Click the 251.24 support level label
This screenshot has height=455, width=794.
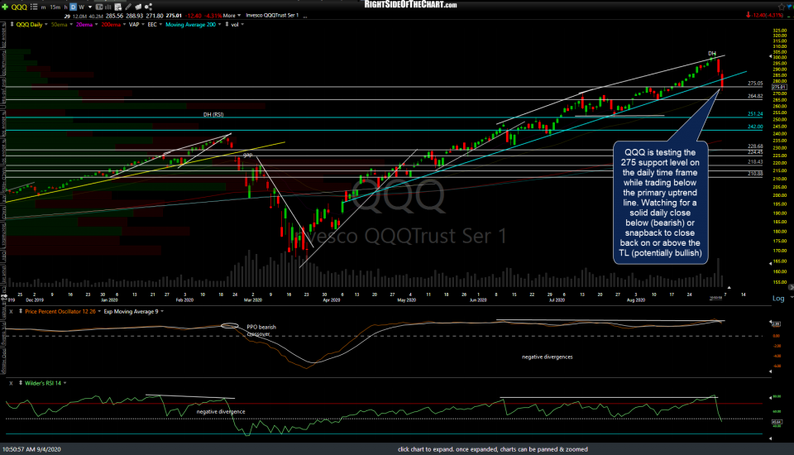pos(755,114)
